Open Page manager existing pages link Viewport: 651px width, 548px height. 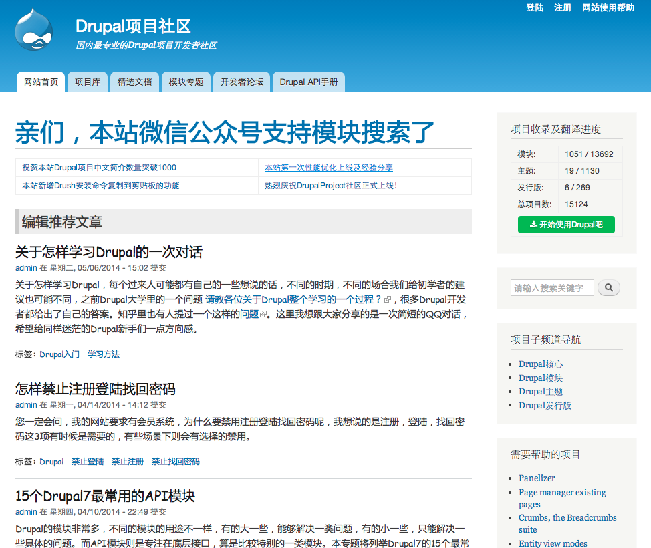point(562,498)
